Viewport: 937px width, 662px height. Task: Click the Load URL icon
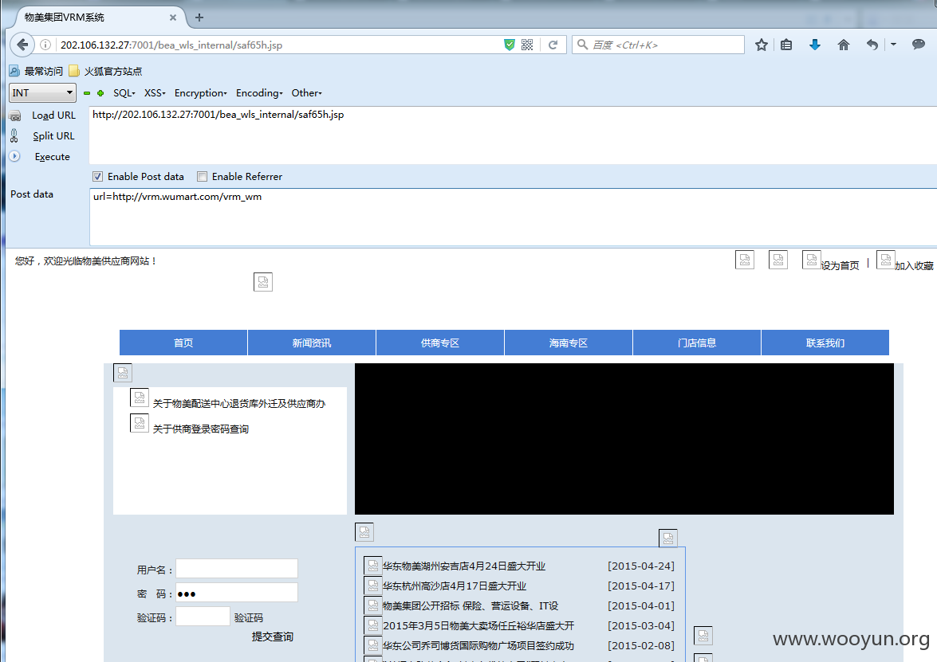(15, 116)
